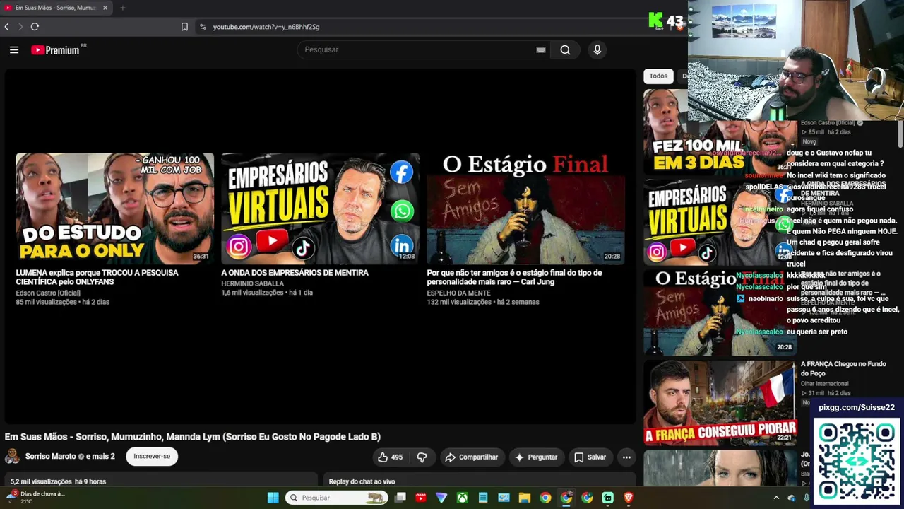This screenshot has width=904, height=509.
Task: Go back to the previous page
Action: coord(7,27)
